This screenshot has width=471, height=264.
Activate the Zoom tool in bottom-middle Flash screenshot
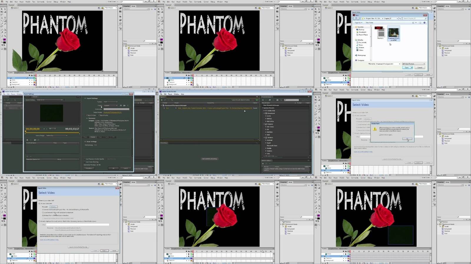pos(162,212)
